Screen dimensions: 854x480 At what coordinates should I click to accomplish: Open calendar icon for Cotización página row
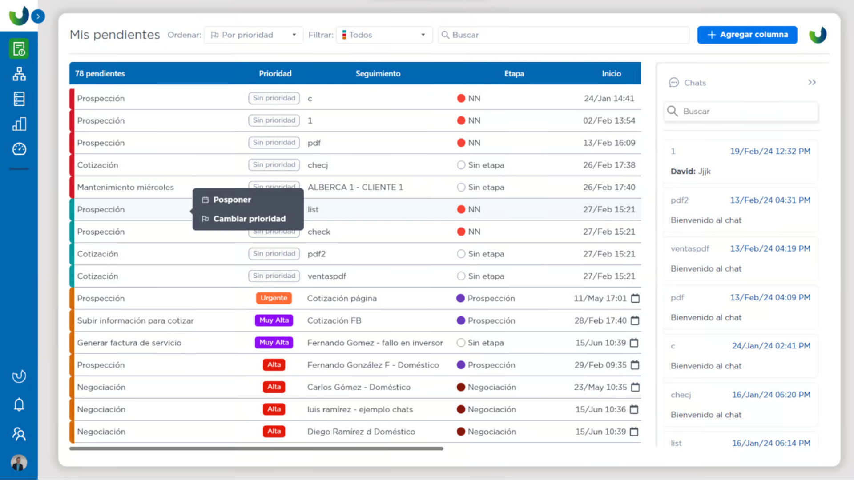(x=635, y=298)
